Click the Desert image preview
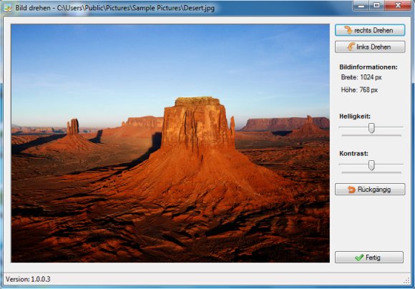The height and width of the screenshot is (289, 415). [x=170, y=143]
